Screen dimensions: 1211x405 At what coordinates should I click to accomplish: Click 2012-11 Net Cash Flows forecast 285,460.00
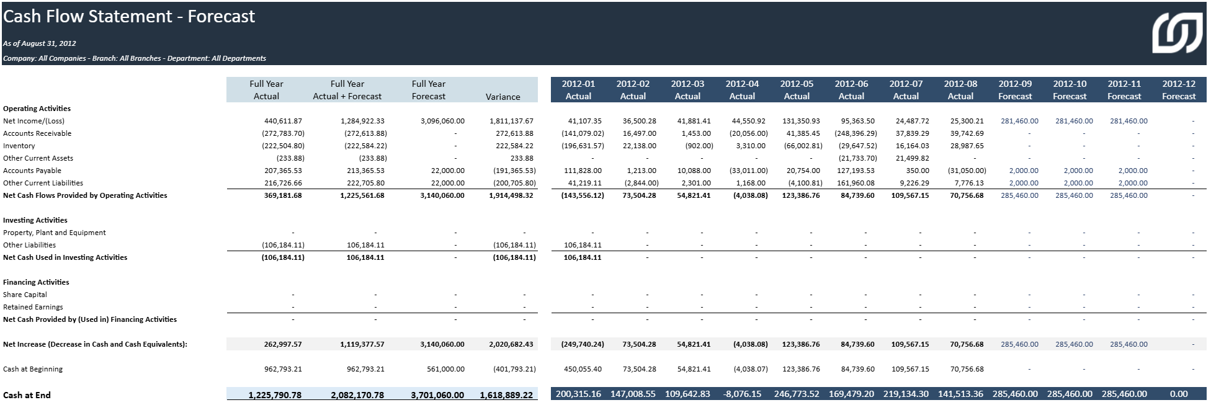[1128, 195]
